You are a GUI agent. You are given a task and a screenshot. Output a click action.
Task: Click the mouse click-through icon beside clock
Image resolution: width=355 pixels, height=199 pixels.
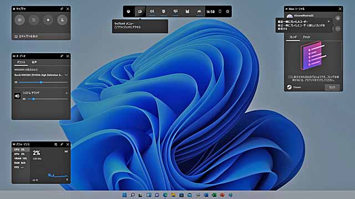click(x=220, y=11)
